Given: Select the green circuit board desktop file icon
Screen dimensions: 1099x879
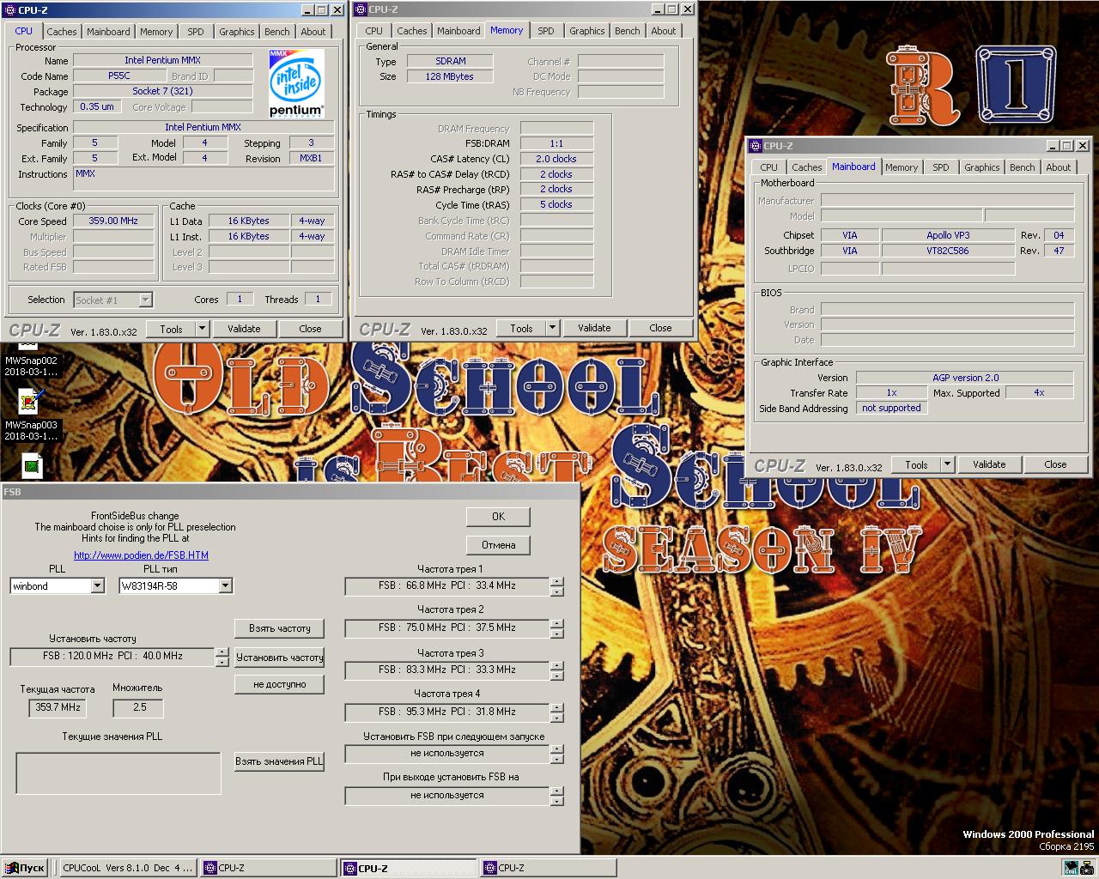Looking at the screenshot, I should (32, 465).
